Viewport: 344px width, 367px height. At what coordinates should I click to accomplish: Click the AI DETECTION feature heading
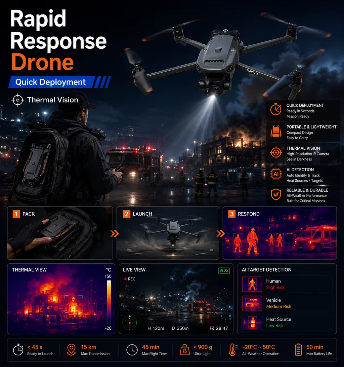click(300, 170)
